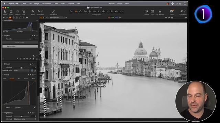Switch Curve to Green channel tab
The height and width of the screenshot is (123, 220).
pyautogui.click(x=26, y=79)
